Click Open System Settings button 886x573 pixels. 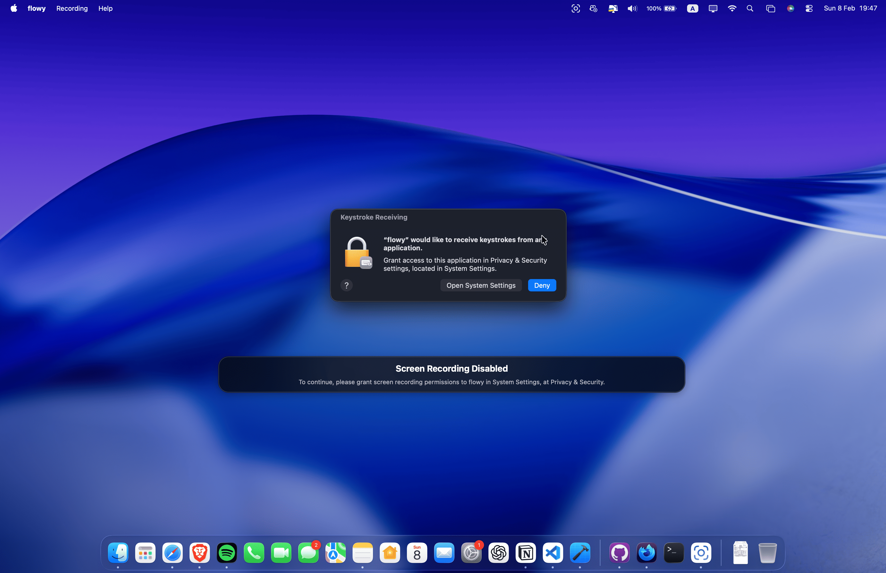481,285
